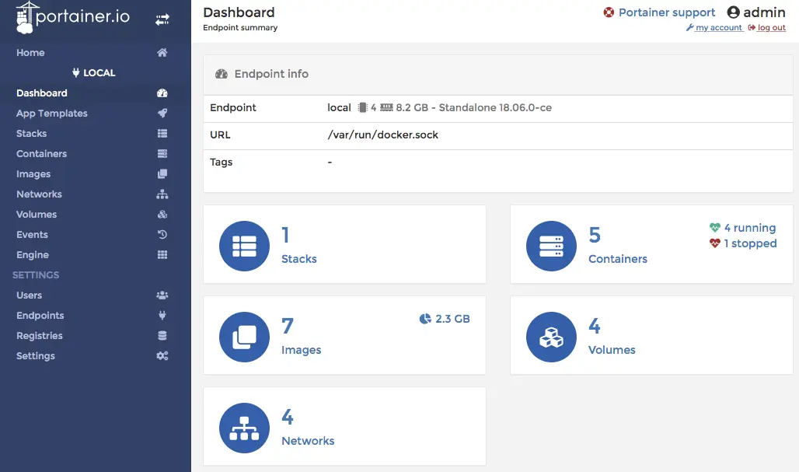Open the my account link
This screenshot has width=799, height=472.
[x=718, y=27]
